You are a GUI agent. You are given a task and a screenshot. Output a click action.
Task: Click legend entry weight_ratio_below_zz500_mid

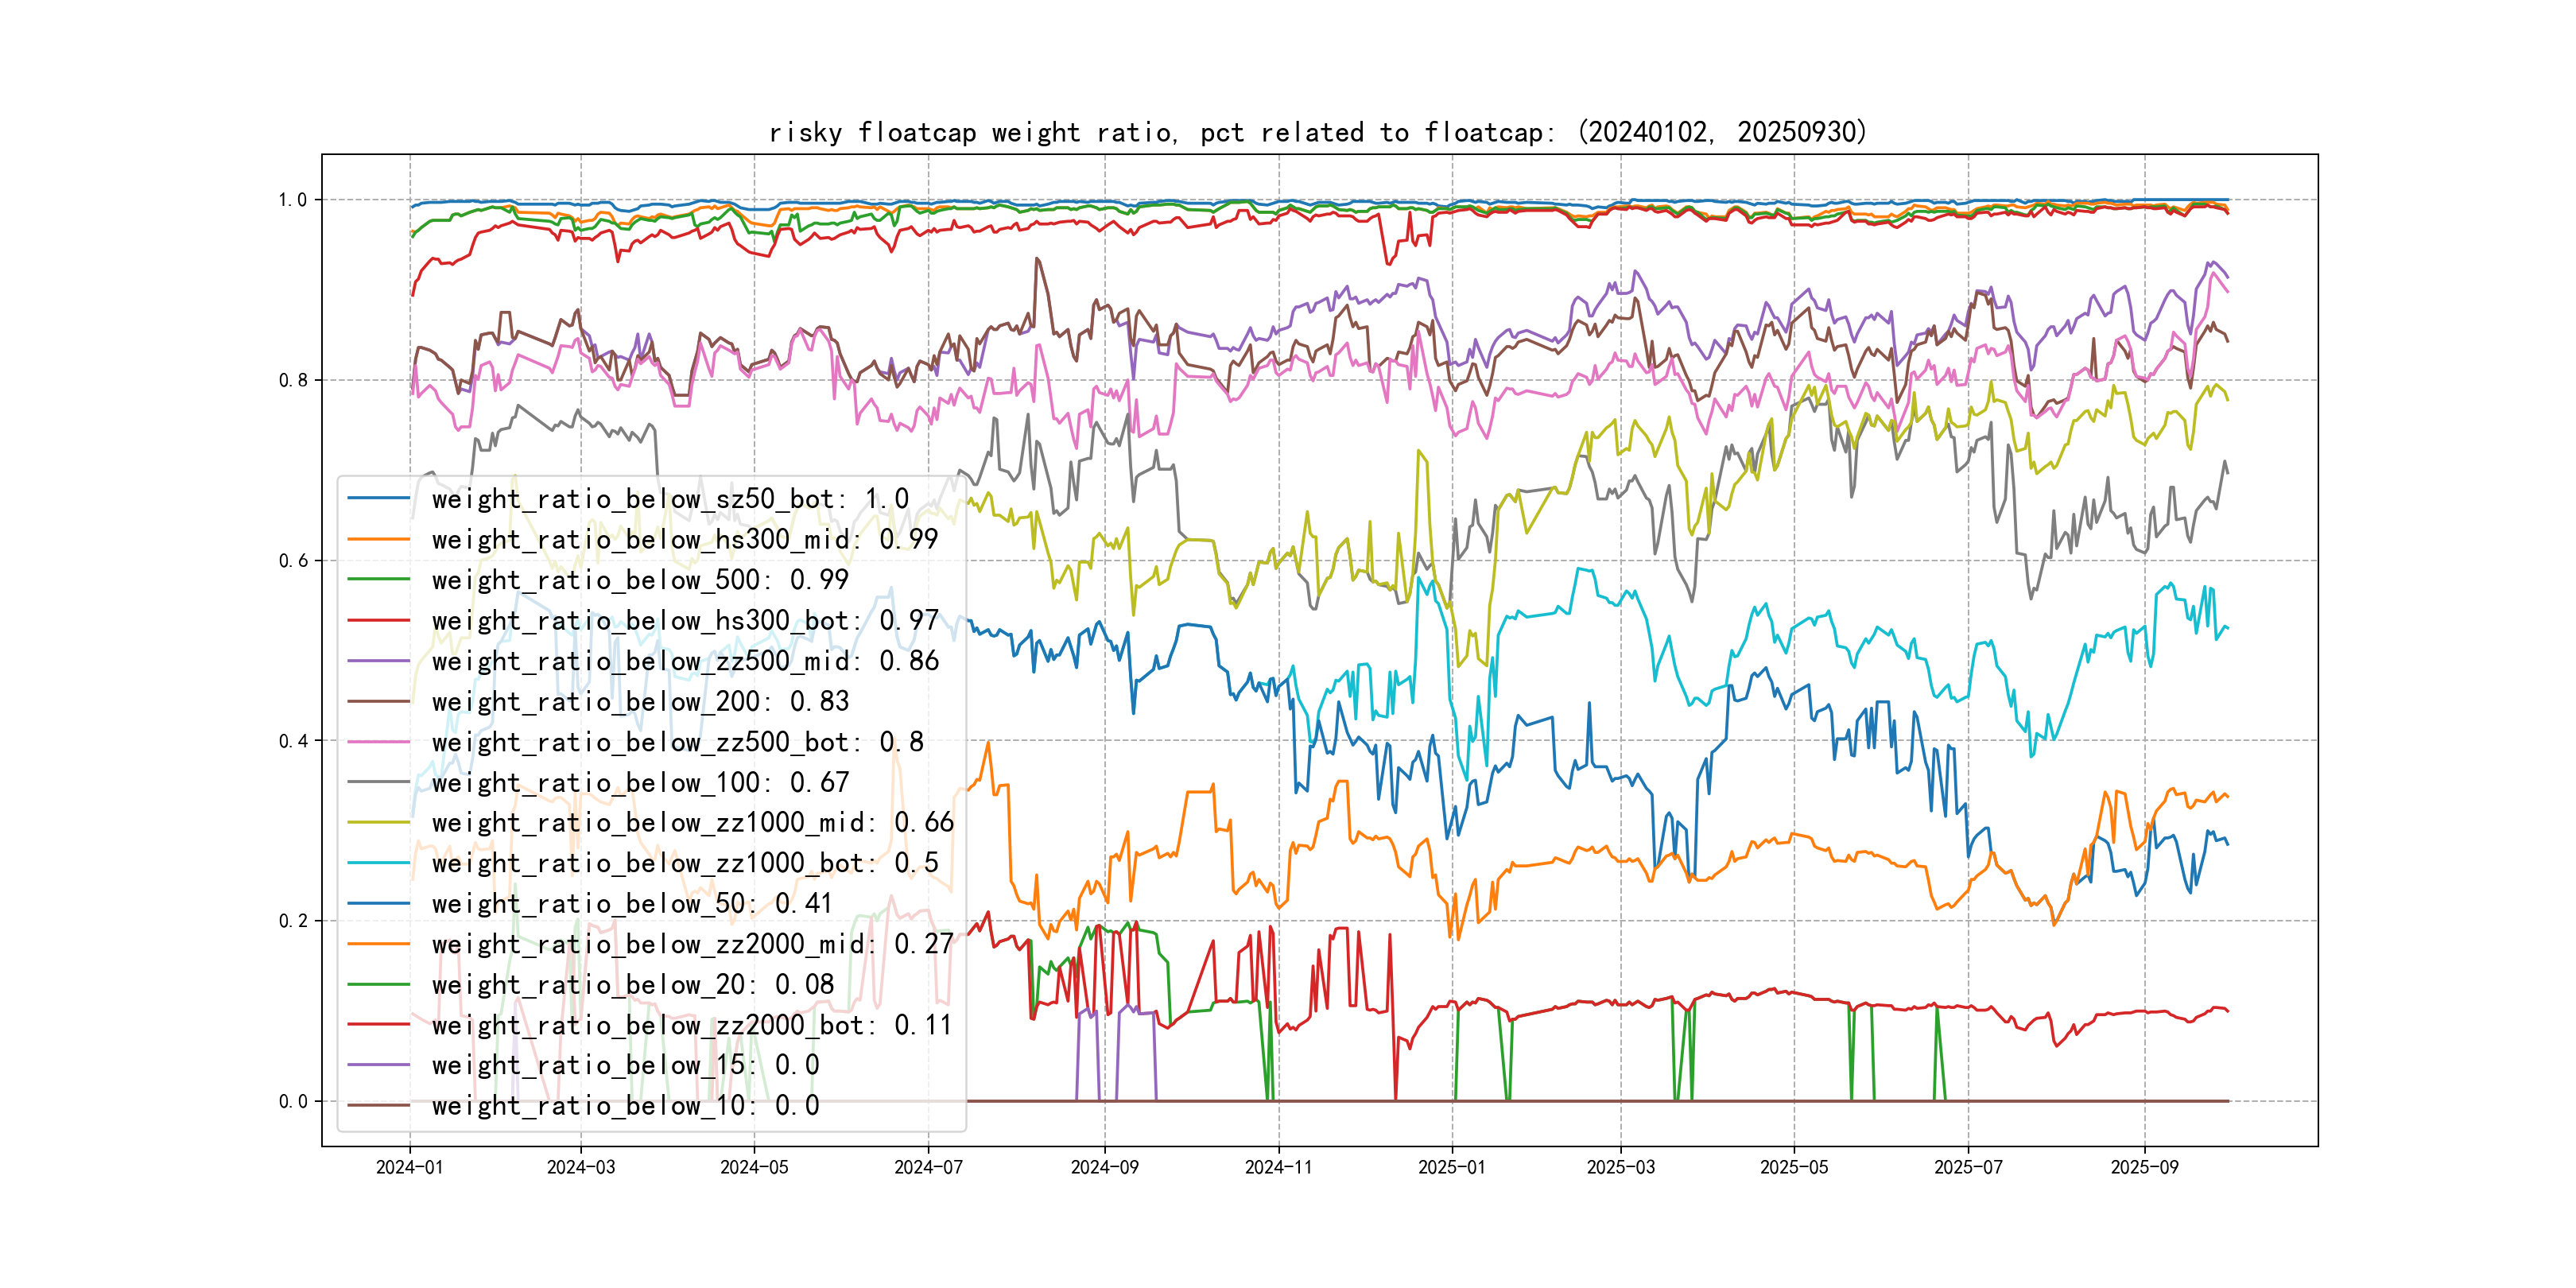pyautogui.click(x=684, y=661)
